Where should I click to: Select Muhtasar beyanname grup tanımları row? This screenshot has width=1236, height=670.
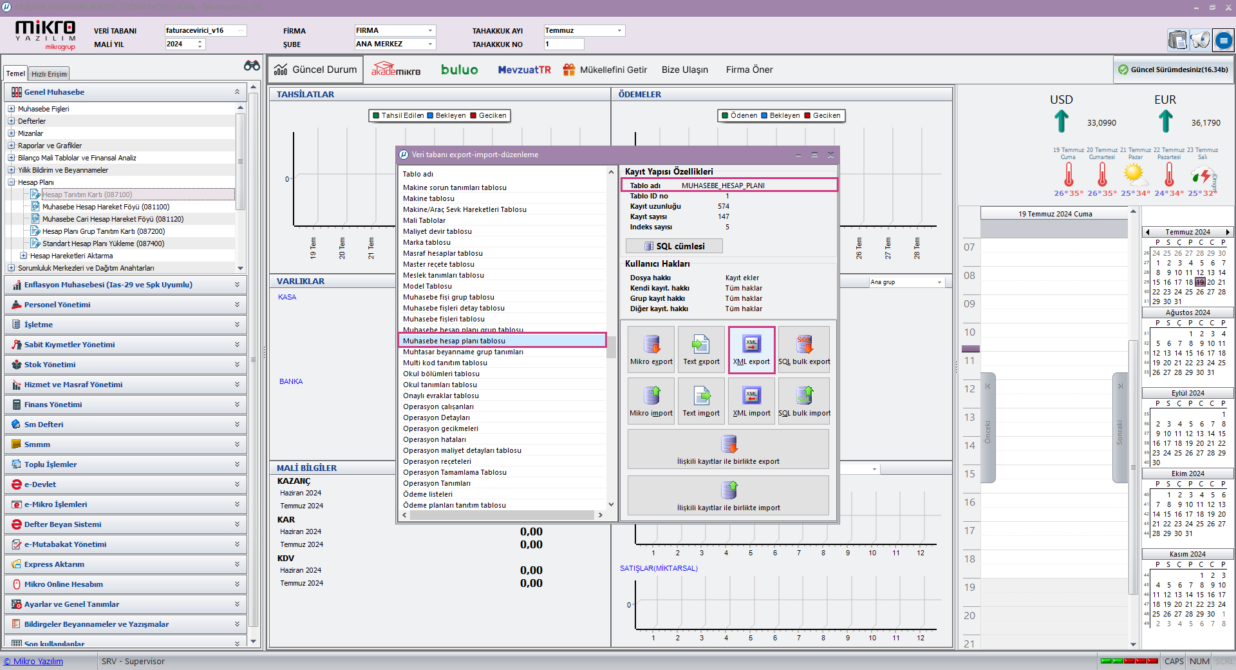(502, 352)
